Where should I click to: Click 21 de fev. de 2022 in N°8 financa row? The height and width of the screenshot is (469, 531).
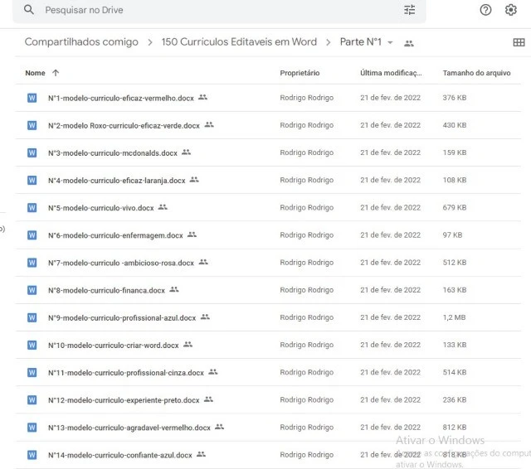point(390,290)
